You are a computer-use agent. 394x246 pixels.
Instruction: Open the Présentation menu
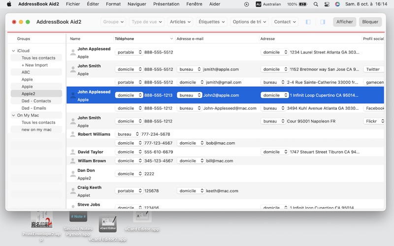click(x=166, y=4)
